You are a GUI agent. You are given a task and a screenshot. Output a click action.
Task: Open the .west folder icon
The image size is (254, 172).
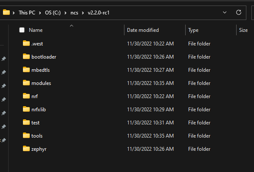[26, 43]
